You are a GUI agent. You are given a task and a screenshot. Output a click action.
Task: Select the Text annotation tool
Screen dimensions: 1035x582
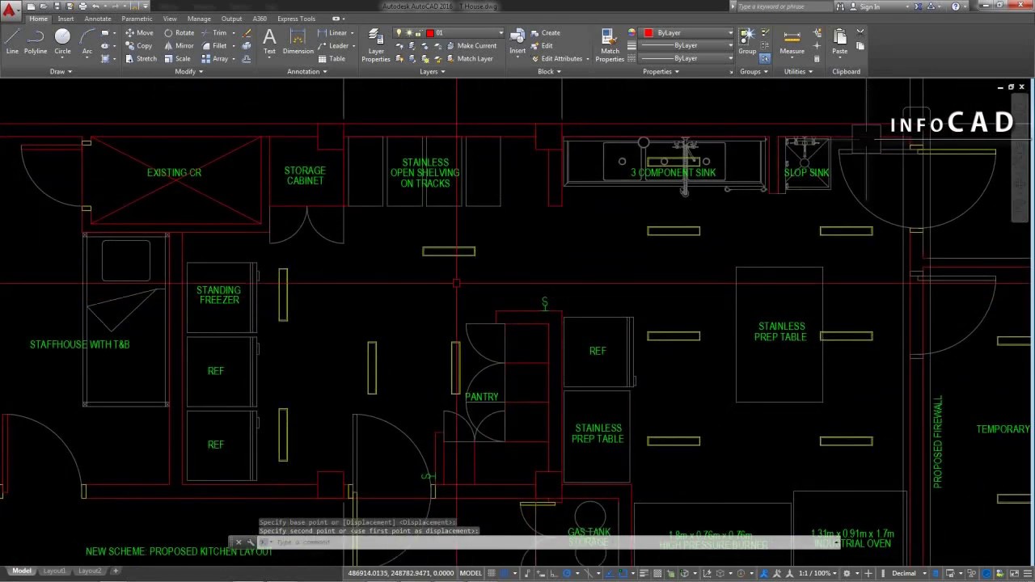[x=269, y=42]
